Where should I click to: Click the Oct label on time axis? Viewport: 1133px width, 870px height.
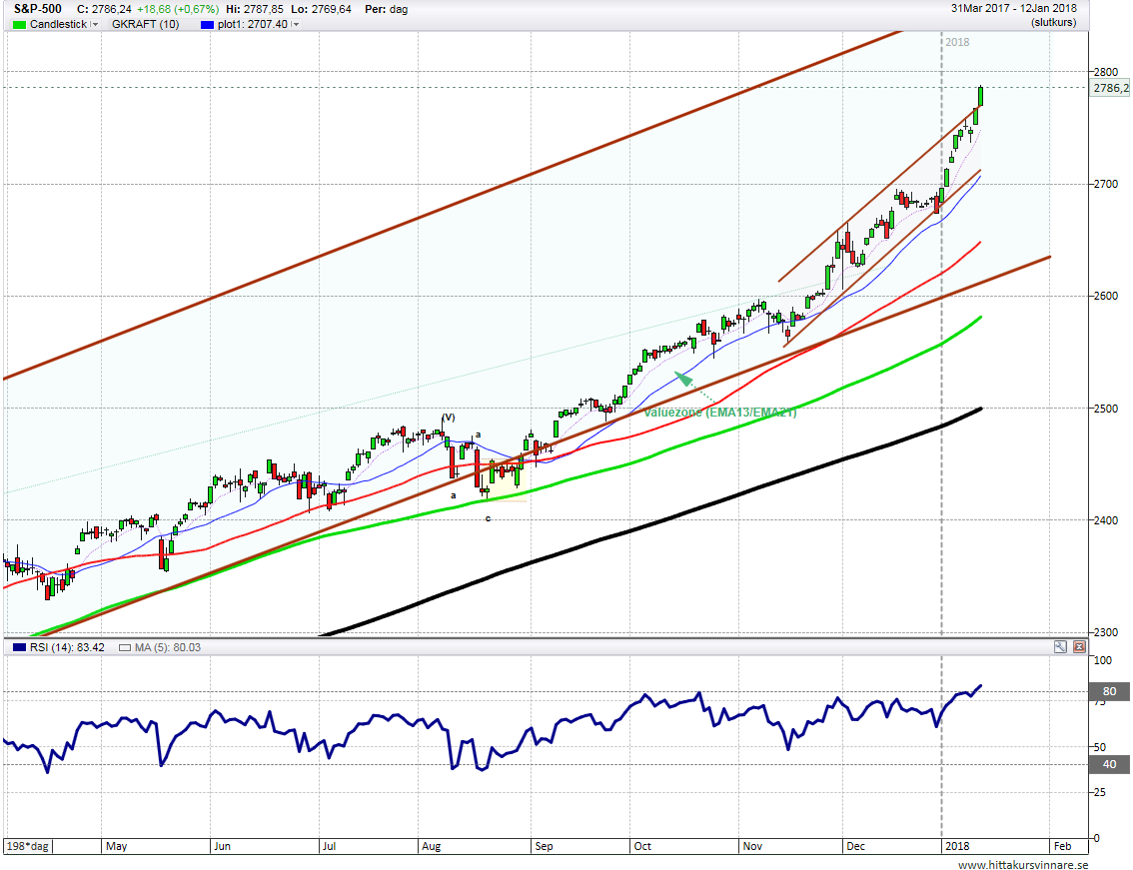(641, 846)
